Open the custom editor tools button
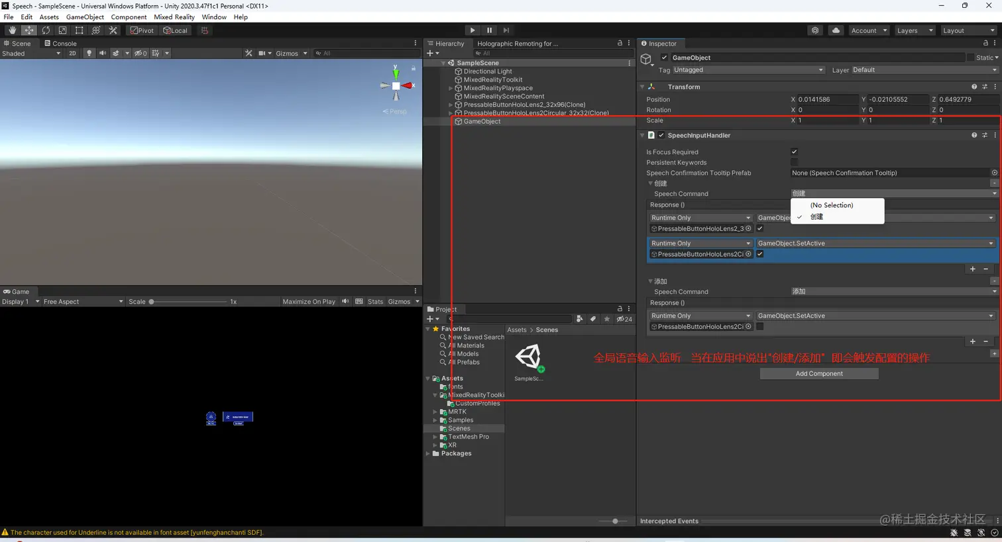Image resolution: width=1002 pixels, height=542 pixels. (x=113, y=30)
